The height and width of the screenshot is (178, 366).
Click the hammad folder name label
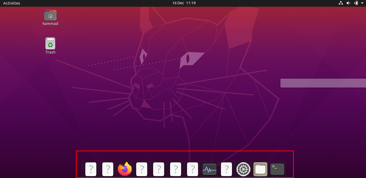[50, 24]
